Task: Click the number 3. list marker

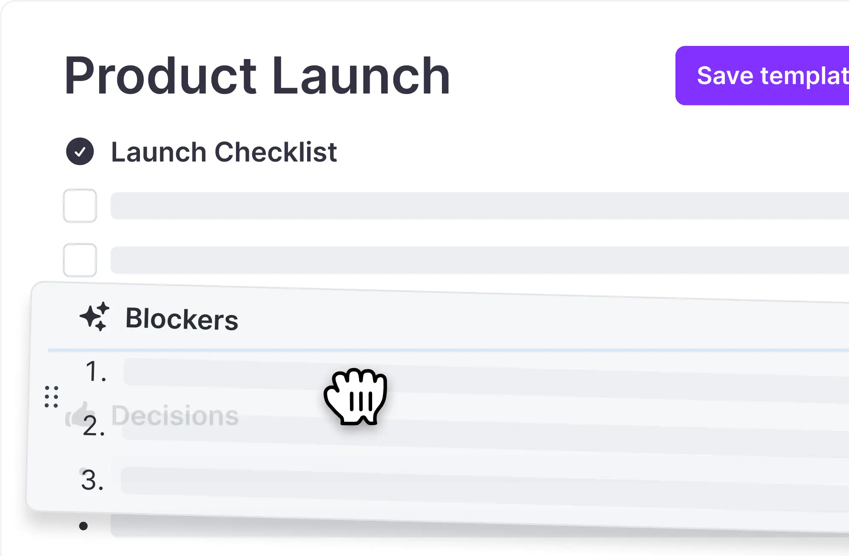Action: 92,480
